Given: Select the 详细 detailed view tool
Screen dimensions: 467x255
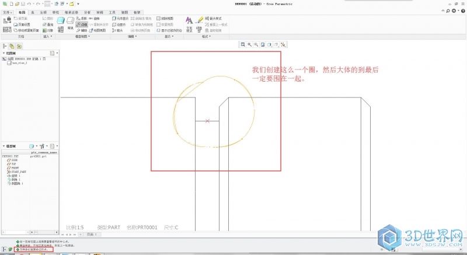Looking at the screenshot, I should 82,25.
